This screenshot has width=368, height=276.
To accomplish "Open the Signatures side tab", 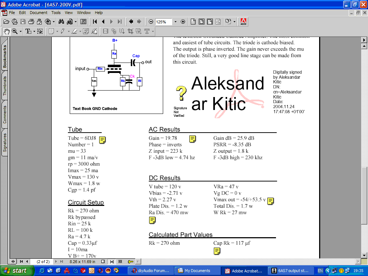I will 5,142.
